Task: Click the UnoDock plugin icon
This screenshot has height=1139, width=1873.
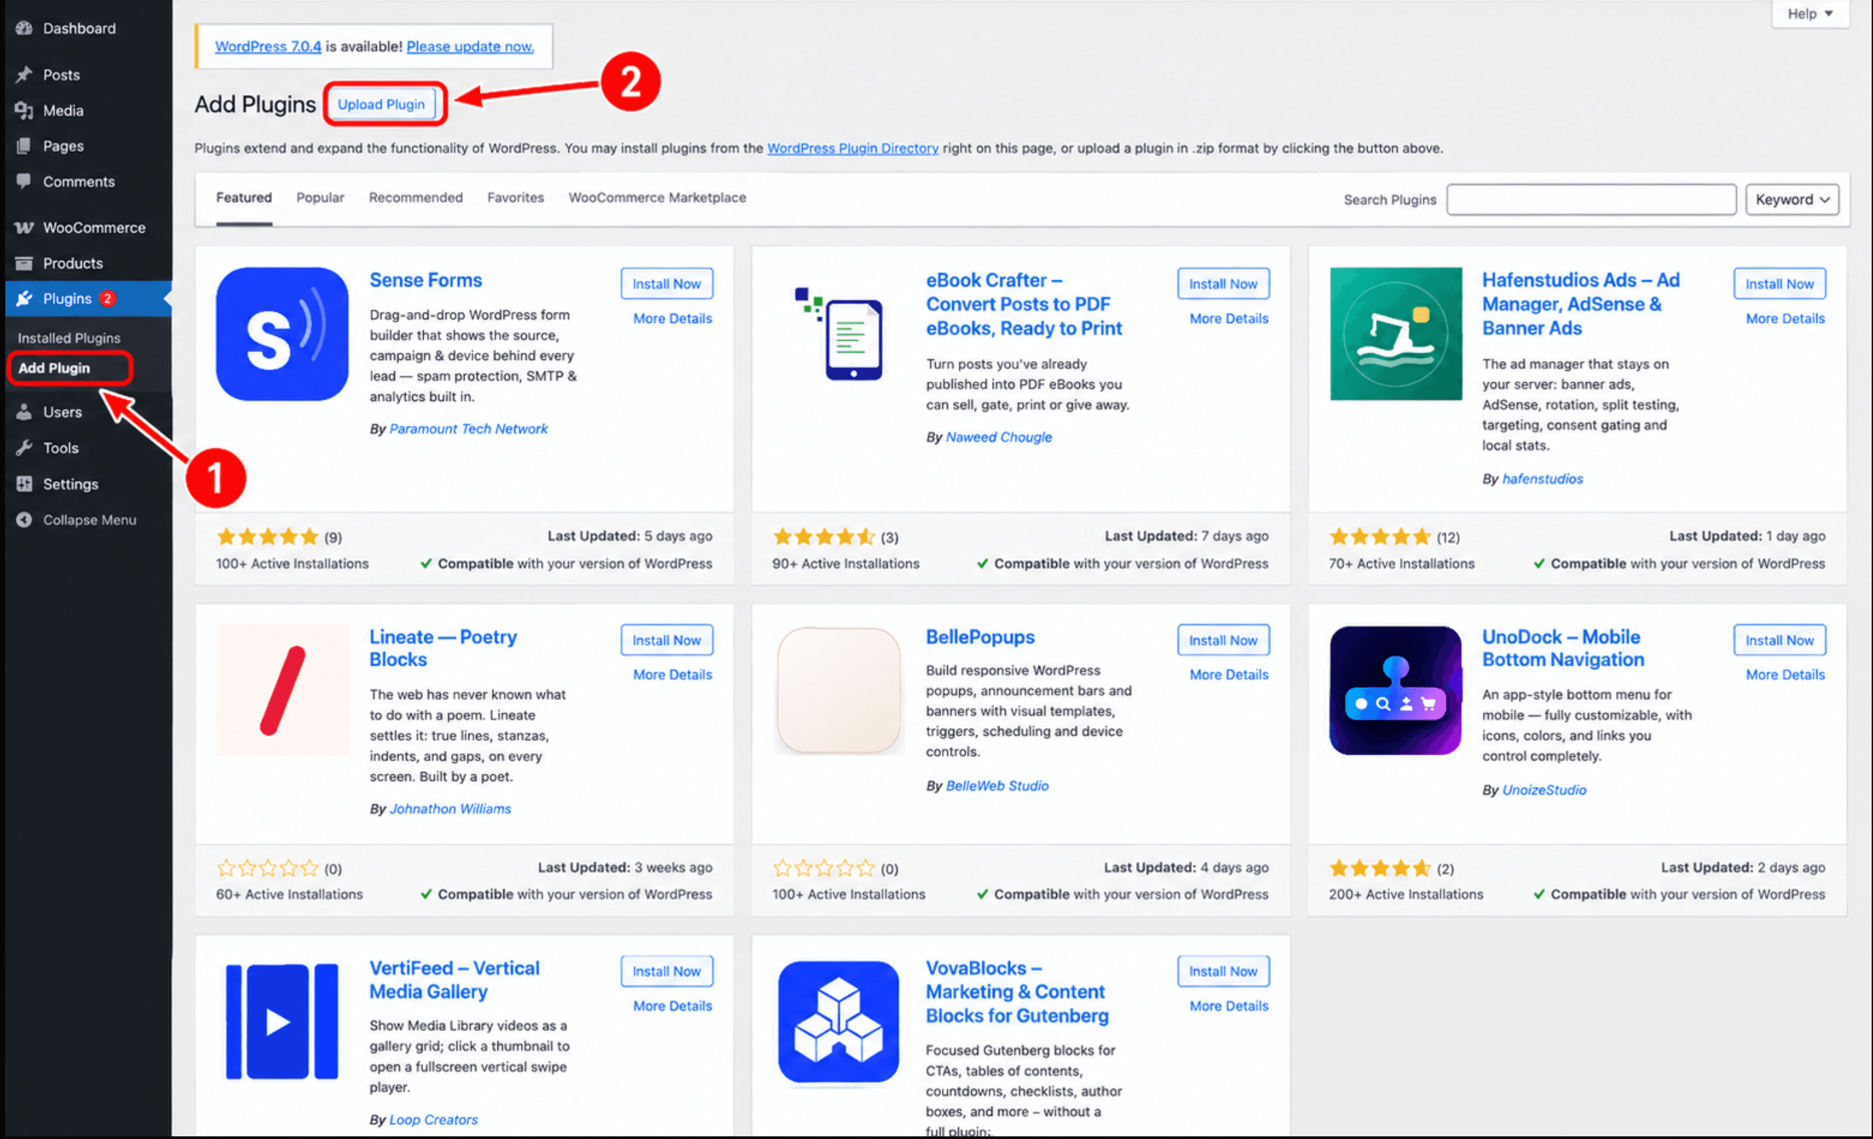Action: coord(1396,690)
